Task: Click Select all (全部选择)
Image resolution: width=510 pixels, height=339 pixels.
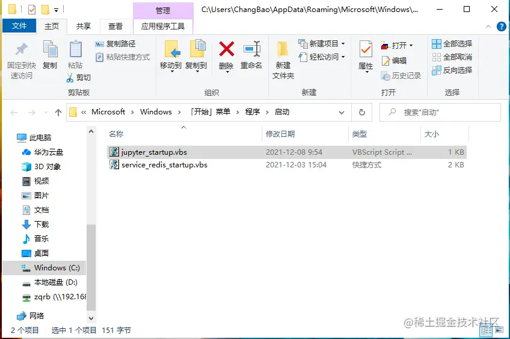Action: 452,43
